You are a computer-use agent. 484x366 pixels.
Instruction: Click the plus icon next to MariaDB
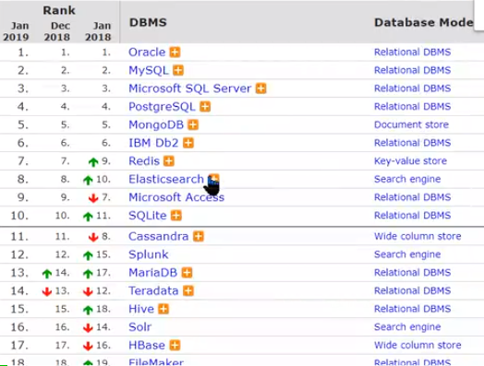187,273
